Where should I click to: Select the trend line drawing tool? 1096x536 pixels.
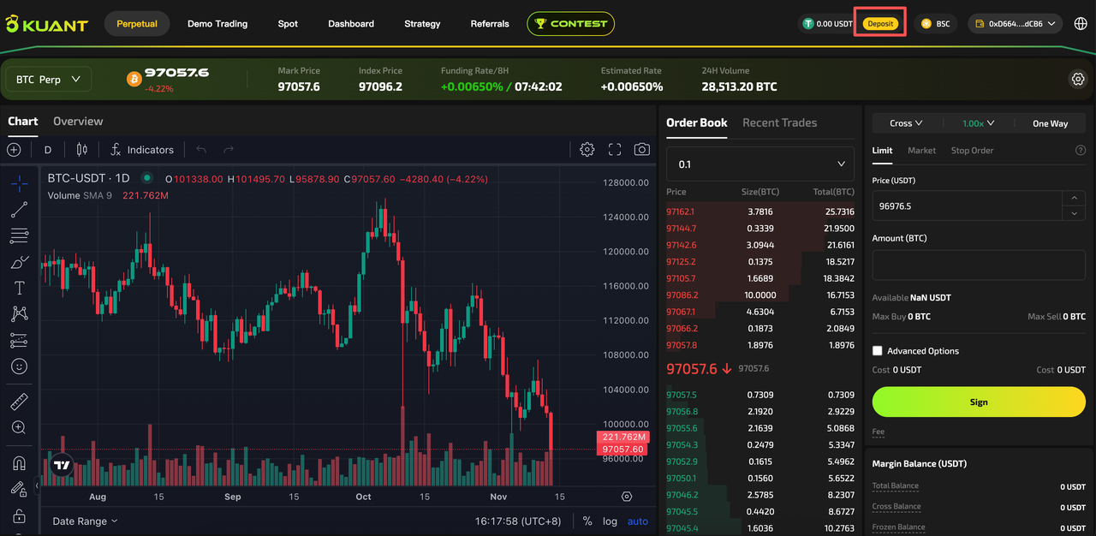coord(19,209)
